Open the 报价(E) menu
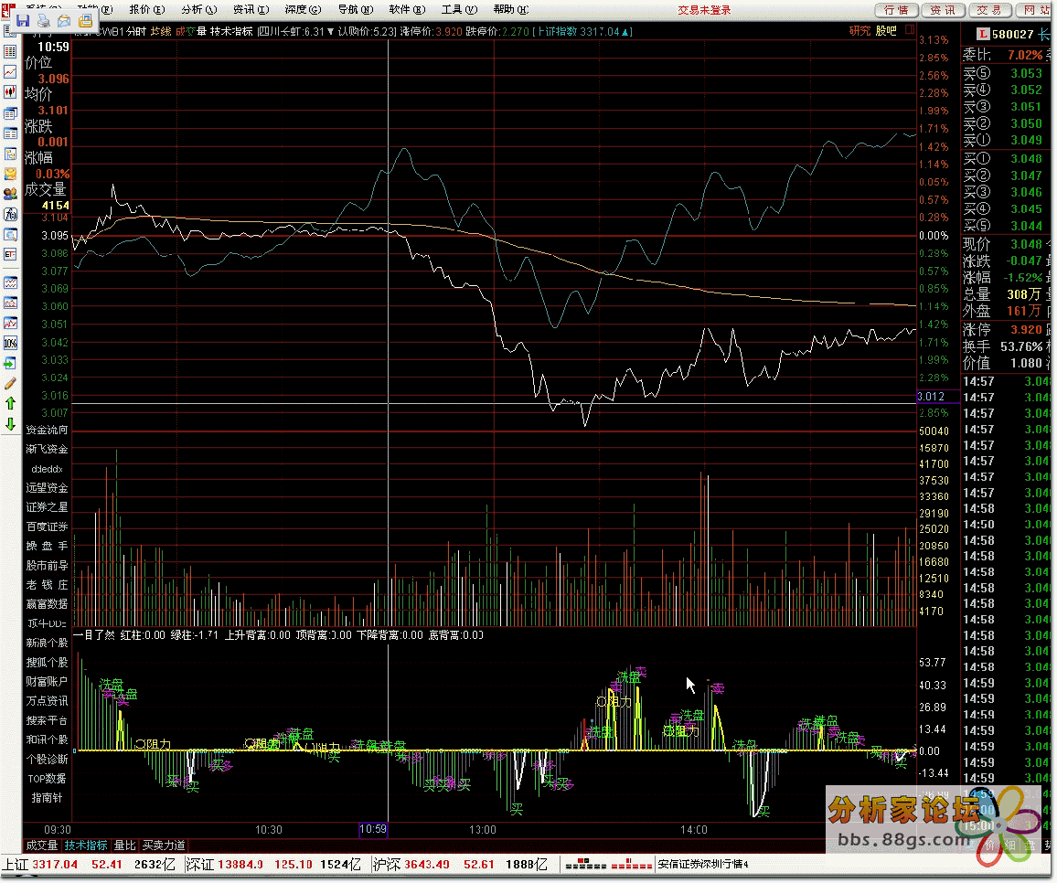This screenshot has height=883, width=1057. (146, 9)
